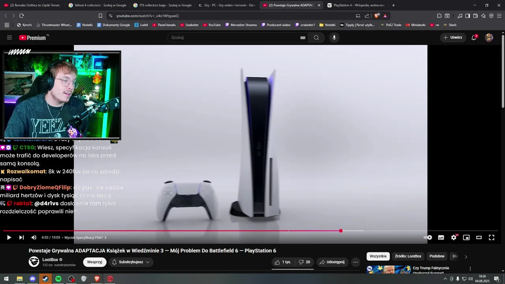
Task: Open the Leo AI sparkle icon
Action: (x=483, y=16)
